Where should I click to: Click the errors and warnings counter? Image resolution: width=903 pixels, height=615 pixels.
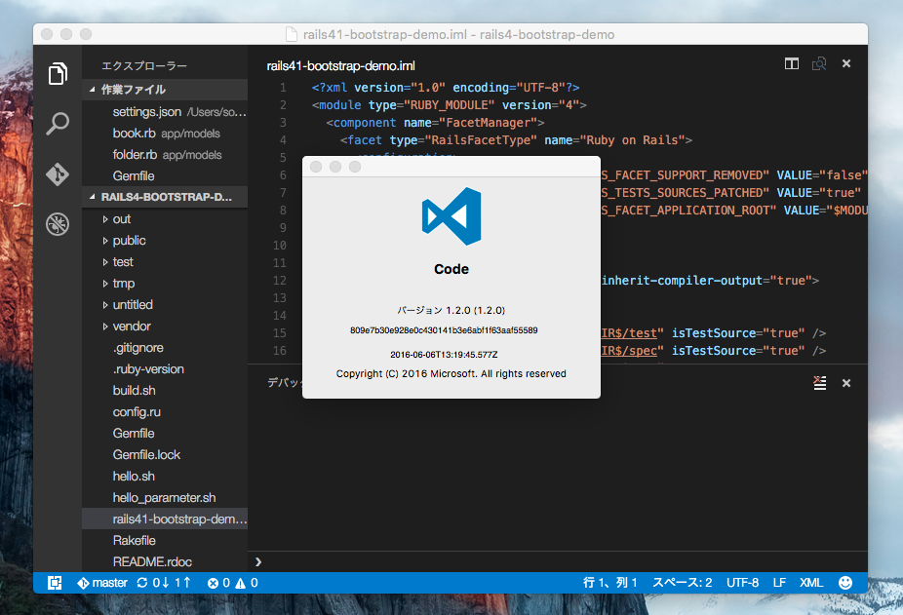(232, 583)
